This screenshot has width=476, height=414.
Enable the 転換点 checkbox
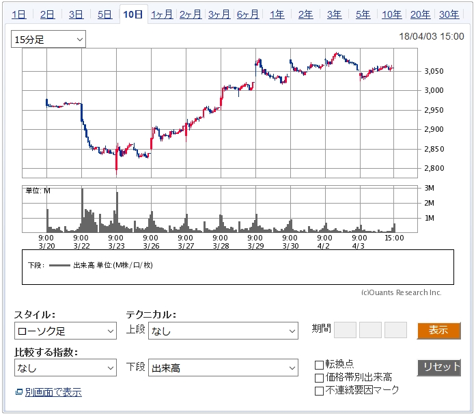click(x=319, y=365)
